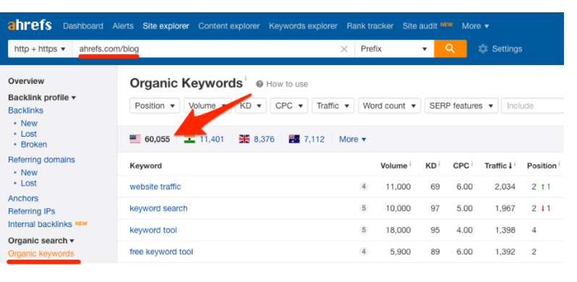Viewport: 577px width, 282px height.
Task: Collapse the Organic search section
Action: click(41, 241)
